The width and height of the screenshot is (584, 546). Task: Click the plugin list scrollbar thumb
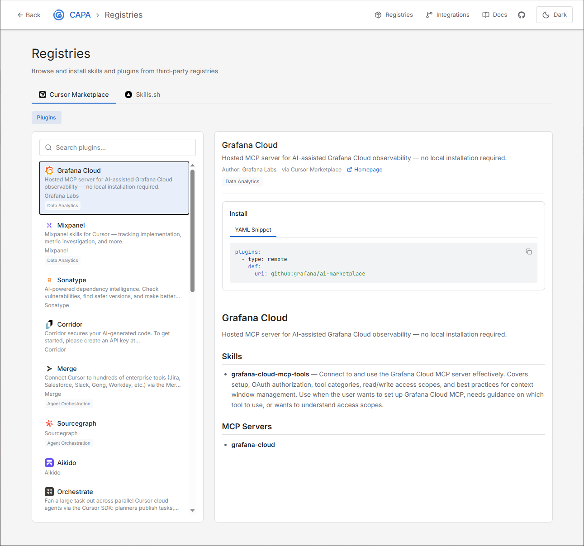(192, 231)
